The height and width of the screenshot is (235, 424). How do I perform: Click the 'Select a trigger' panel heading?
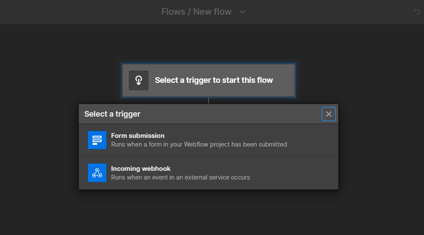pyautogui.click(x=112, y=114)
